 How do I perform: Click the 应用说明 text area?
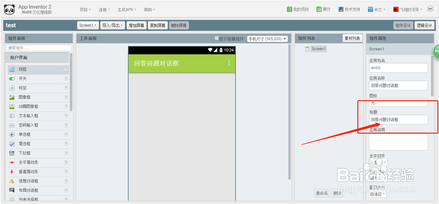pos(399,142)
